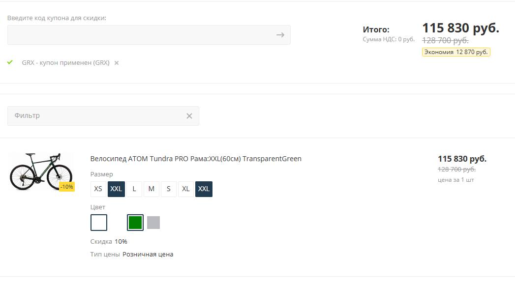The height and width of the screenshot is (283, 515).
Task: Select the XXL size next to XS
Action: 116,189
